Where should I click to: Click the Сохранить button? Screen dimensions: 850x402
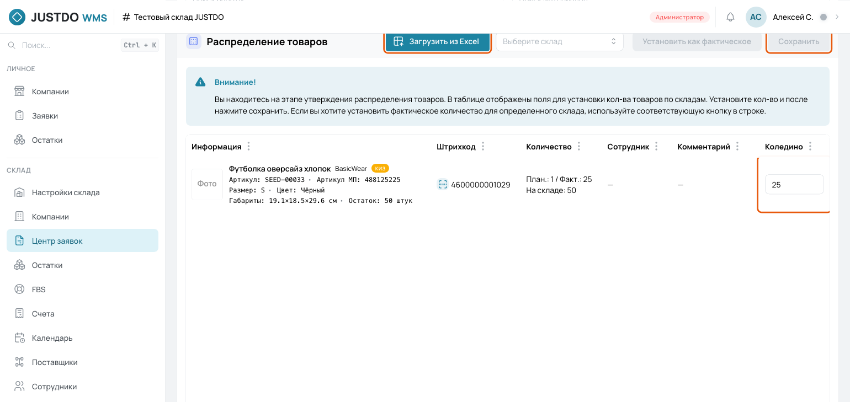click(x=799, y=41)
